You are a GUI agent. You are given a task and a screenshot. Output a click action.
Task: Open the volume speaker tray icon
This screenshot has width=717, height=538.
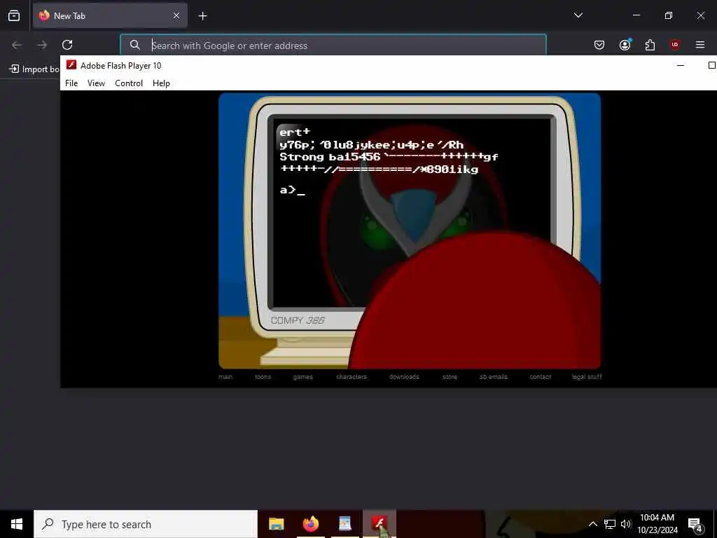click(625, 524)
